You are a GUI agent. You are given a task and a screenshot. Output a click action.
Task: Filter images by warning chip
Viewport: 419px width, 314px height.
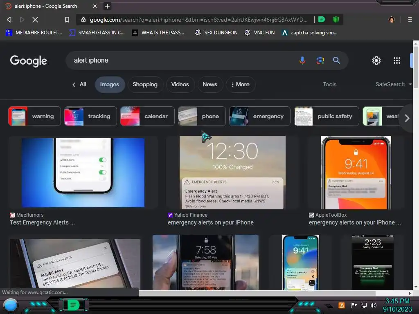tap(34, 116)
